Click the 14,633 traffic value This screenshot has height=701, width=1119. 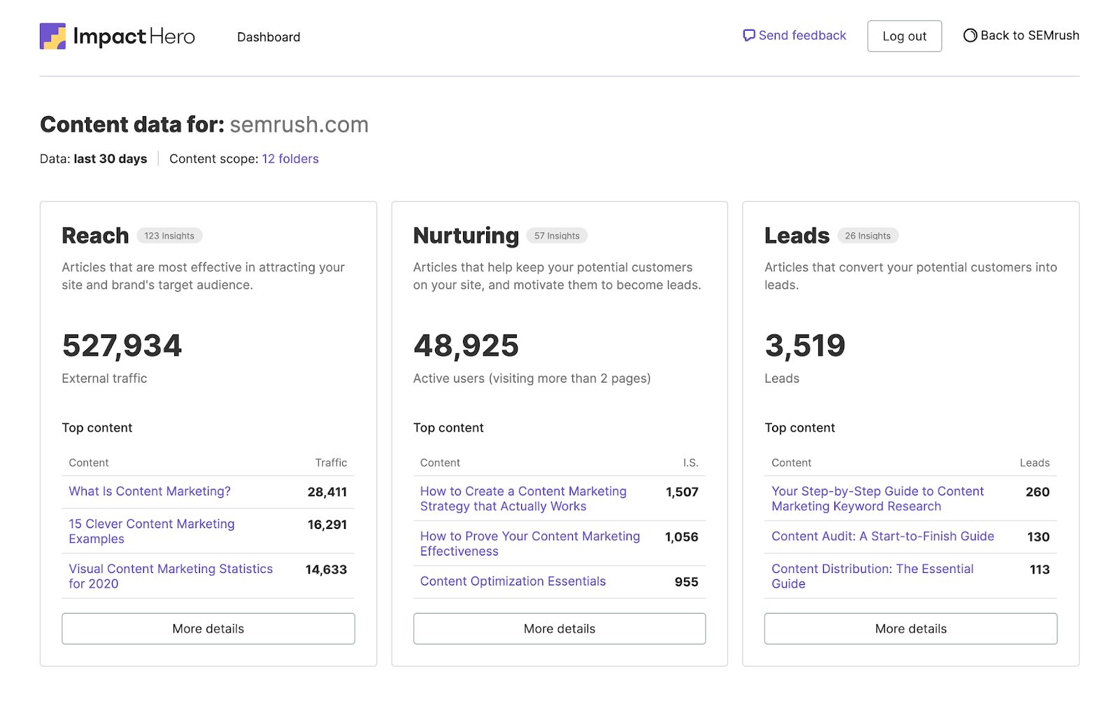click(326, 569)
